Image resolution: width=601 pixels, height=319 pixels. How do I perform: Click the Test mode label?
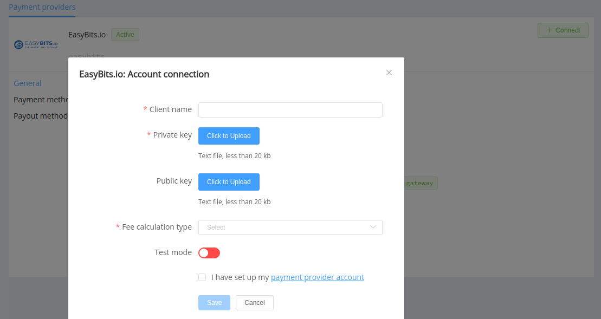pyautogui.click(x=173, y=252)
